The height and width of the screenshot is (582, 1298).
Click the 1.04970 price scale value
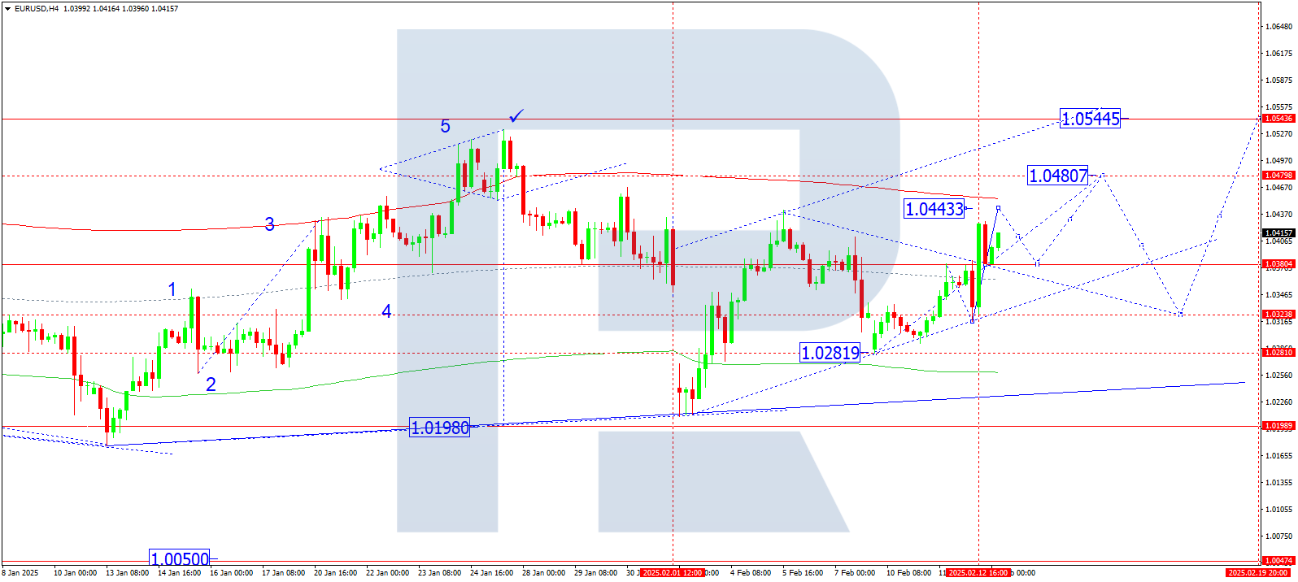1279,161
